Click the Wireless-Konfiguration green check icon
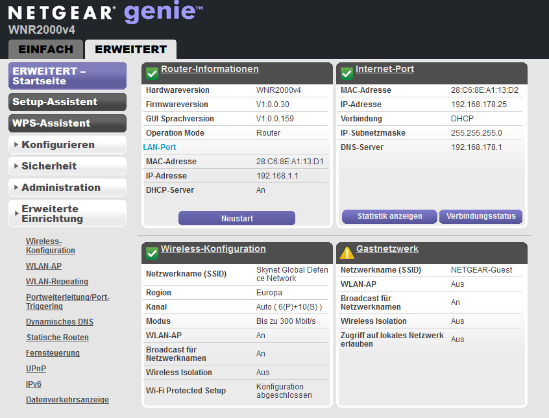This screenshot has height=418, width=549. point(152,253)
